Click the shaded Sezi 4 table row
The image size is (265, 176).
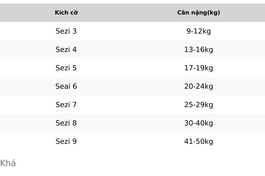tap(132, 49)
